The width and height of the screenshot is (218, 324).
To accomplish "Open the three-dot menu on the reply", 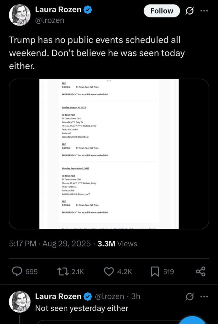I will [x=204, y=296].
